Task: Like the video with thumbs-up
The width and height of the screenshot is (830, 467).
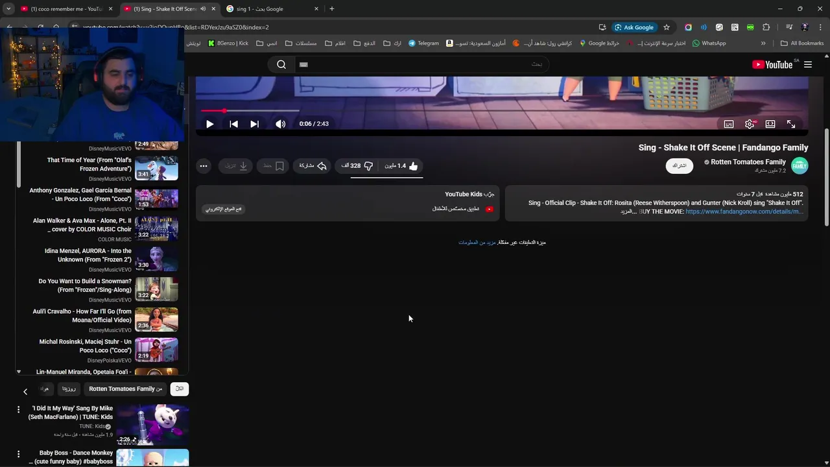Action: click(x=401, y=166)
